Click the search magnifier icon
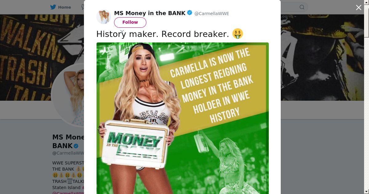 point(302,7)
